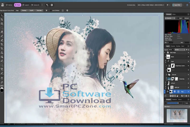Viewport: 190px width, 127px height.
Task: Click the Navigator zoom slider
Action: (174, 103)
